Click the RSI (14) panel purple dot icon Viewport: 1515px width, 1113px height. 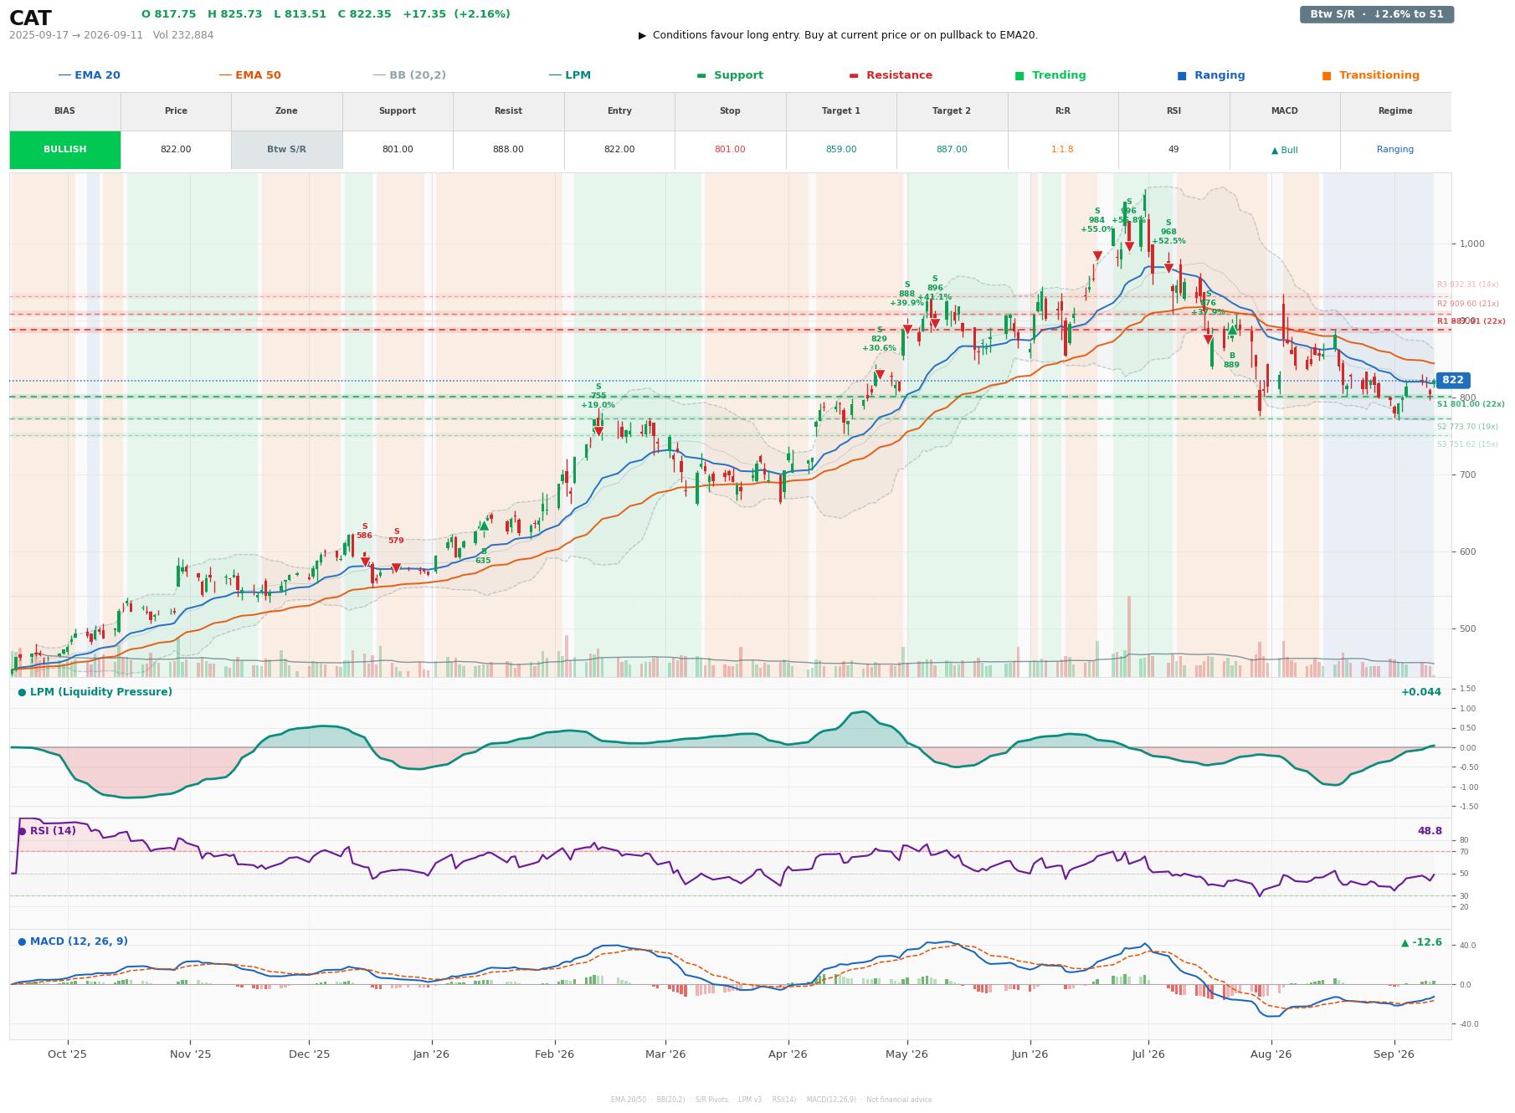[22, 831]
